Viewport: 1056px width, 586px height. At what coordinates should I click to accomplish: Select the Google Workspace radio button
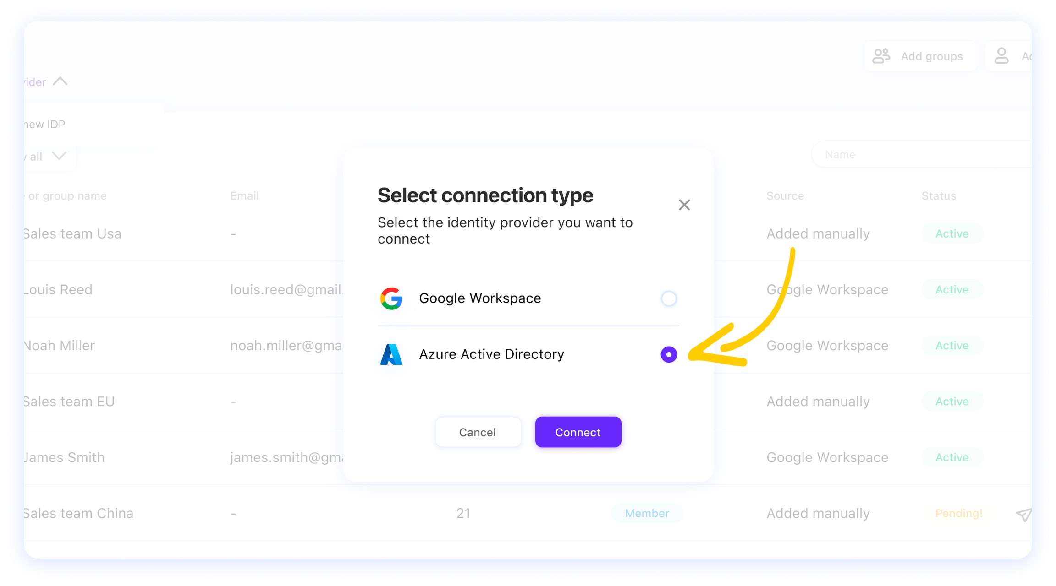click(x=669, y=298)
